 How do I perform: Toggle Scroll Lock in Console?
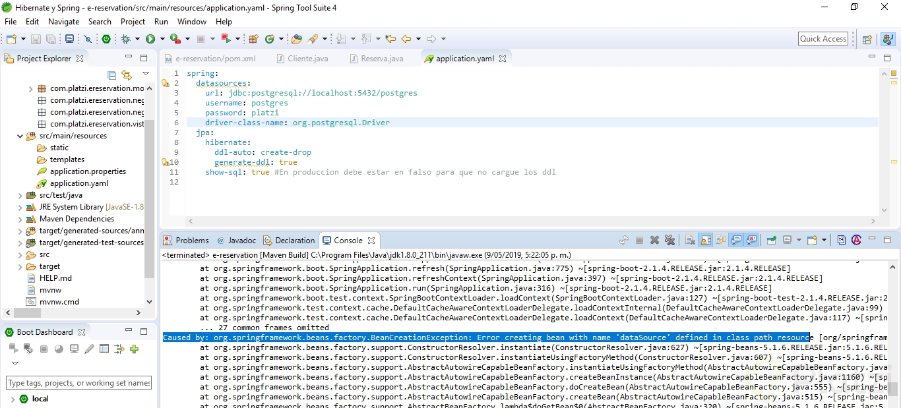coord(706,241)
